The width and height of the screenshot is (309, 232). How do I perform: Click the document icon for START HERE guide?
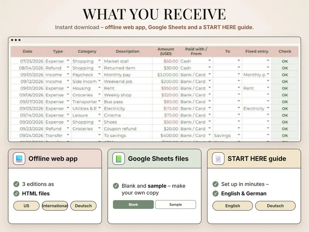(x=218, y=159)
